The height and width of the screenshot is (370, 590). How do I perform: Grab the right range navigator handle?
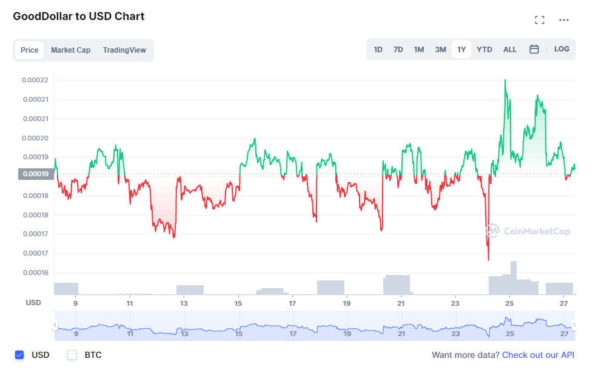(x=574, y=325)
